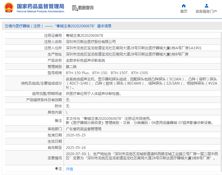Click the 产品名称 label
This screenshot has height=175, width=222.
[55, 60]
